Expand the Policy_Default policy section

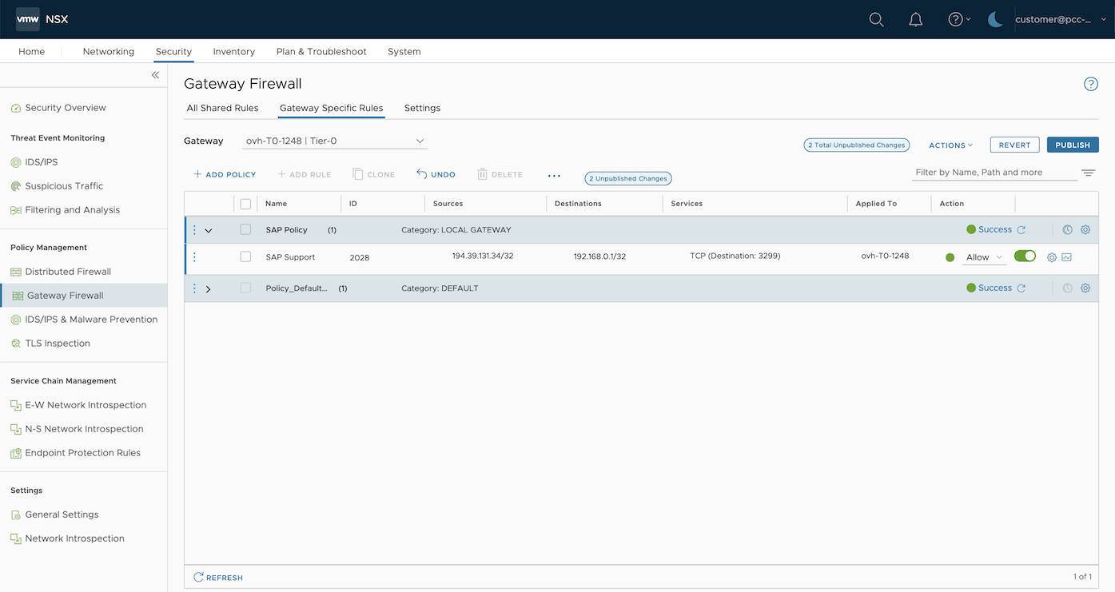(x=208, y=288)
